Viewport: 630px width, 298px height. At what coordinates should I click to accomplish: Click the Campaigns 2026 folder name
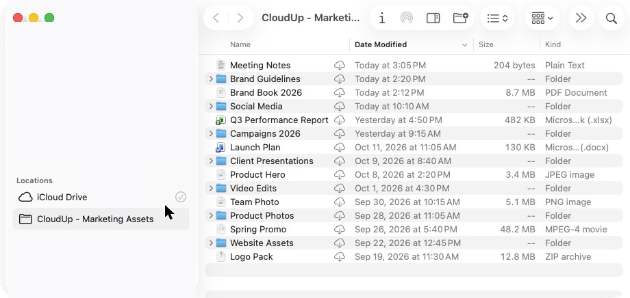point(265,133)
